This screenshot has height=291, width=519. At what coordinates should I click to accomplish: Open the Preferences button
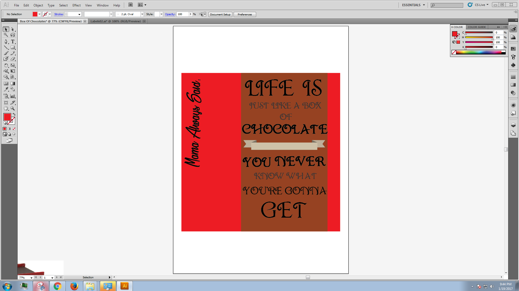[x=244, y=15]
